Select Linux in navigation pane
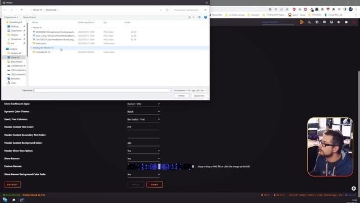 point(12,83)
